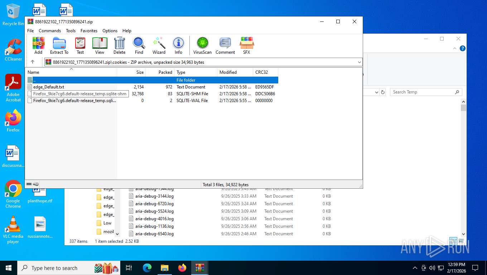Click the SQLITE-SHM File type cell
Image resolution: width=487 pixels, height=275 pixels.
[192, 94]
